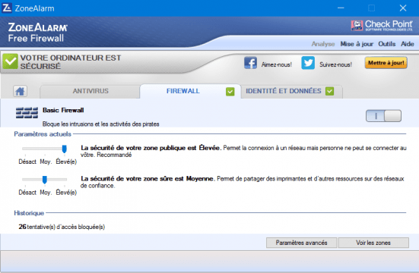This screenshot has width=419, height=273.
Task: Open the Aide menu
Action: click(408, 44)
